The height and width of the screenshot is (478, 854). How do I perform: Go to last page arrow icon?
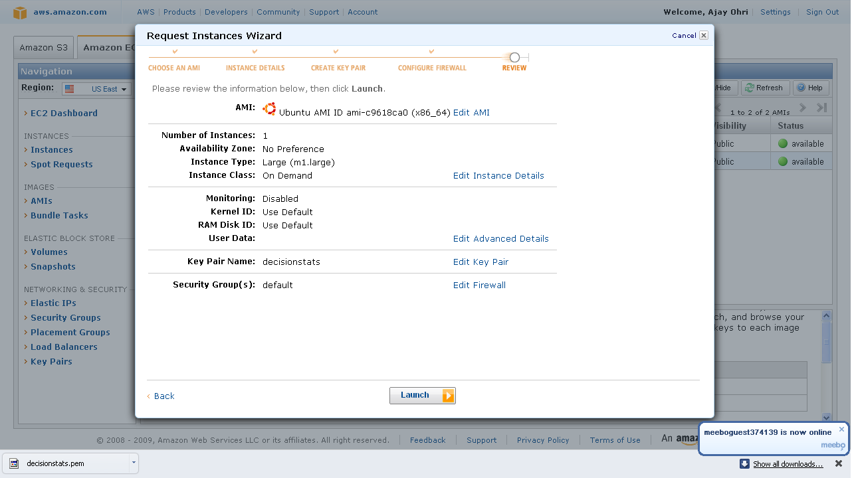[x=822, y=108]
